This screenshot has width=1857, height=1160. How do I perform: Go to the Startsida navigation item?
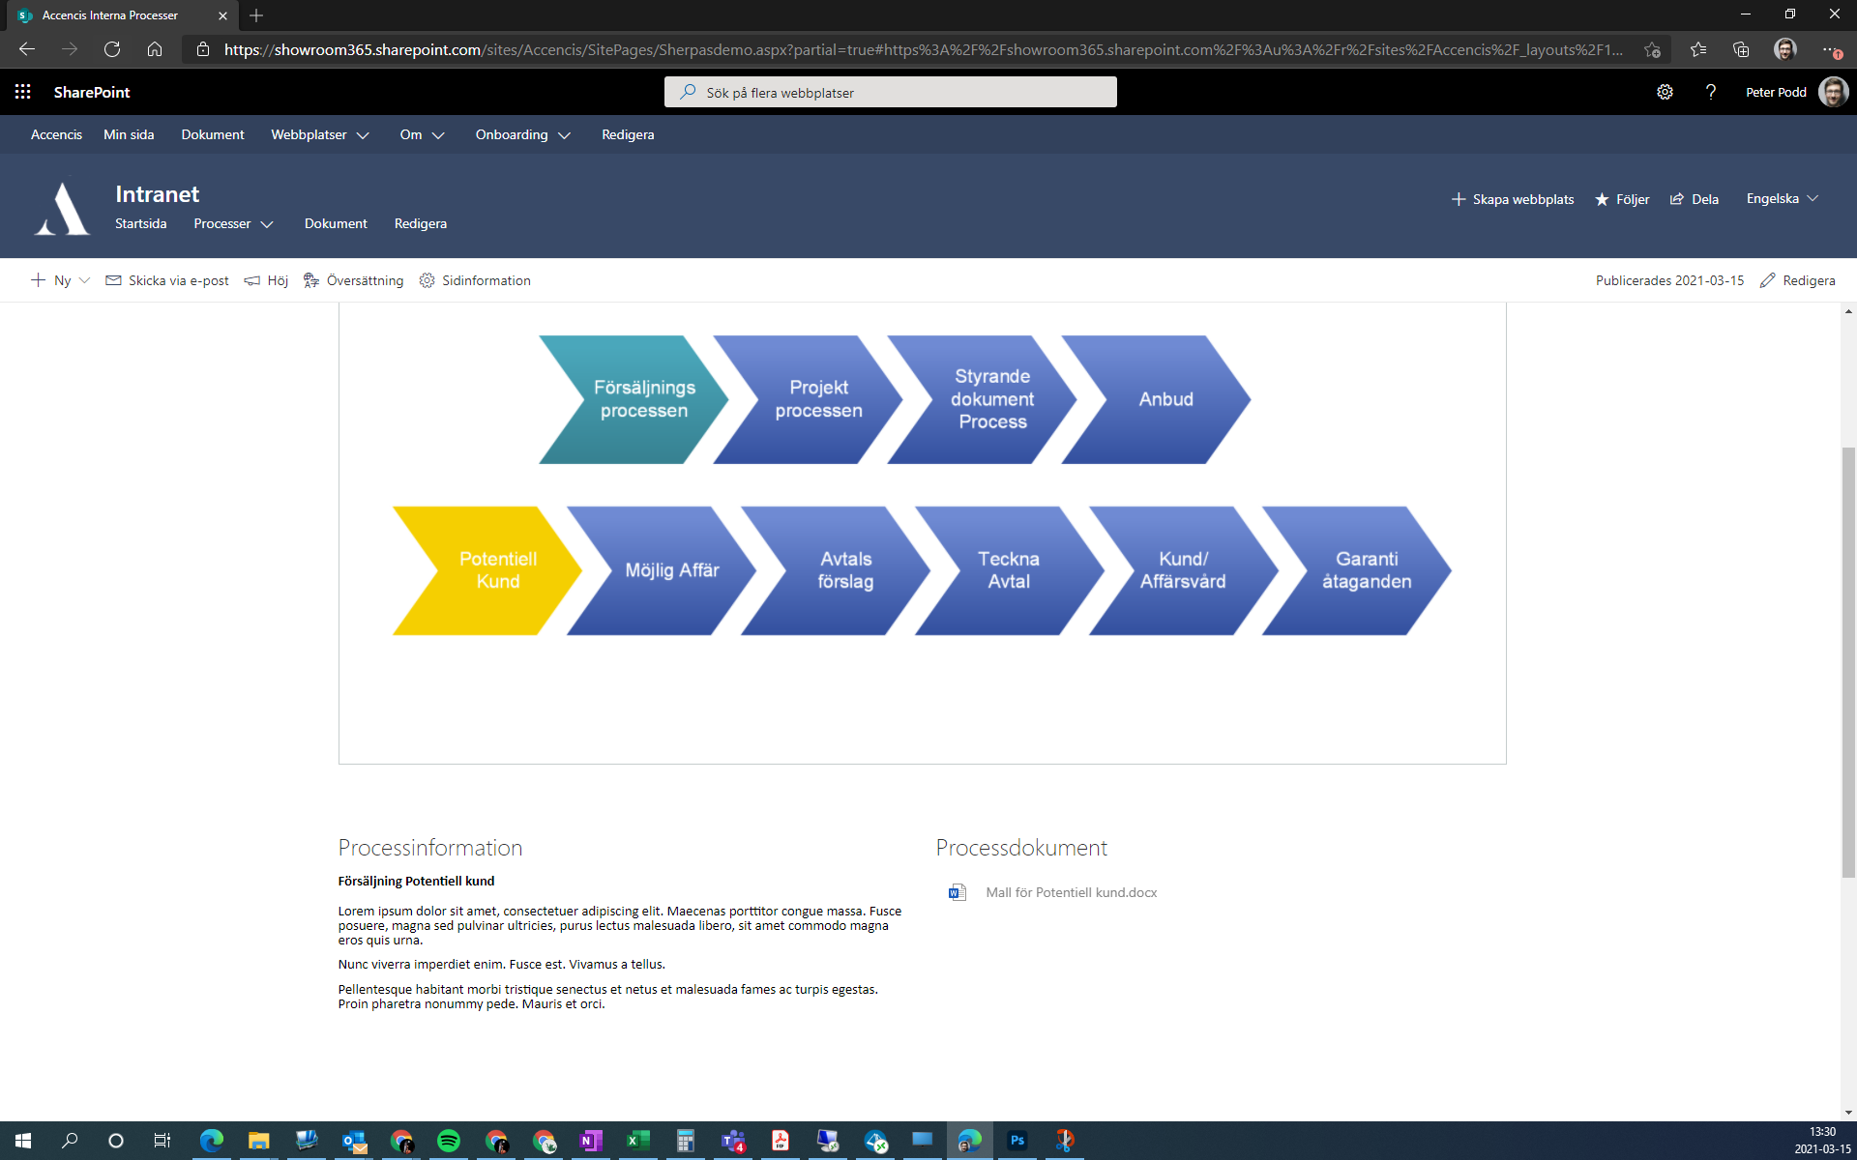[140, 223]
